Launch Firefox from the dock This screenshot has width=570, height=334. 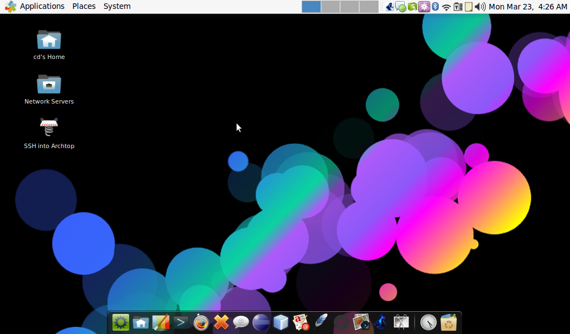tap(201, 322)
